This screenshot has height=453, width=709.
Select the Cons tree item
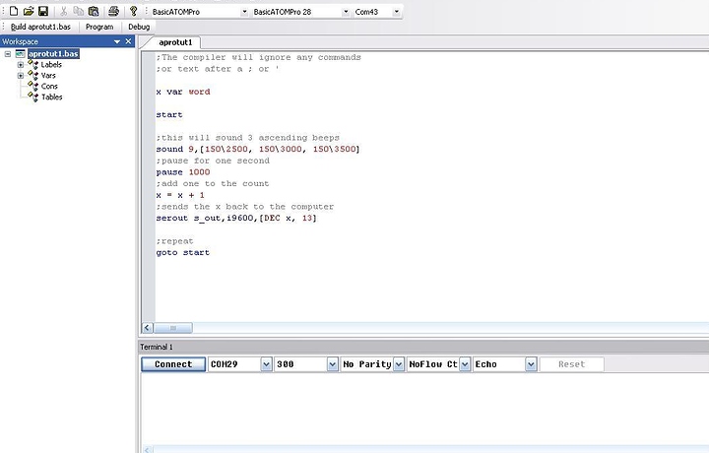(49, 86)
